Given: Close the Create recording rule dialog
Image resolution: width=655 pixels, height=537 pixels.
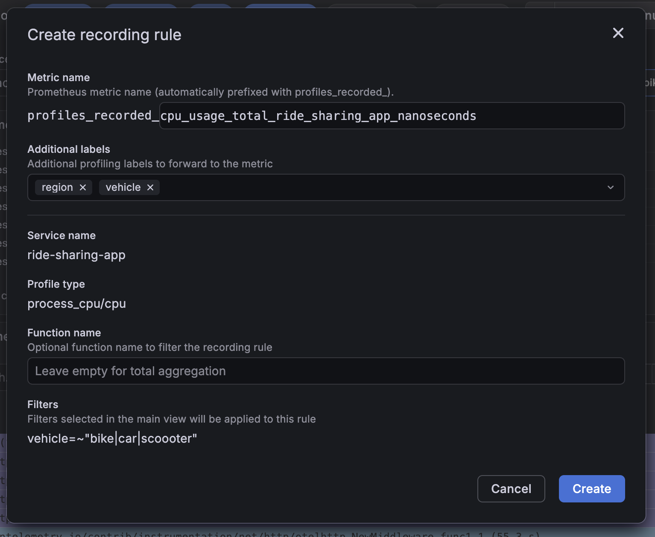Looking at the screenshot, I should coord(618,33).
